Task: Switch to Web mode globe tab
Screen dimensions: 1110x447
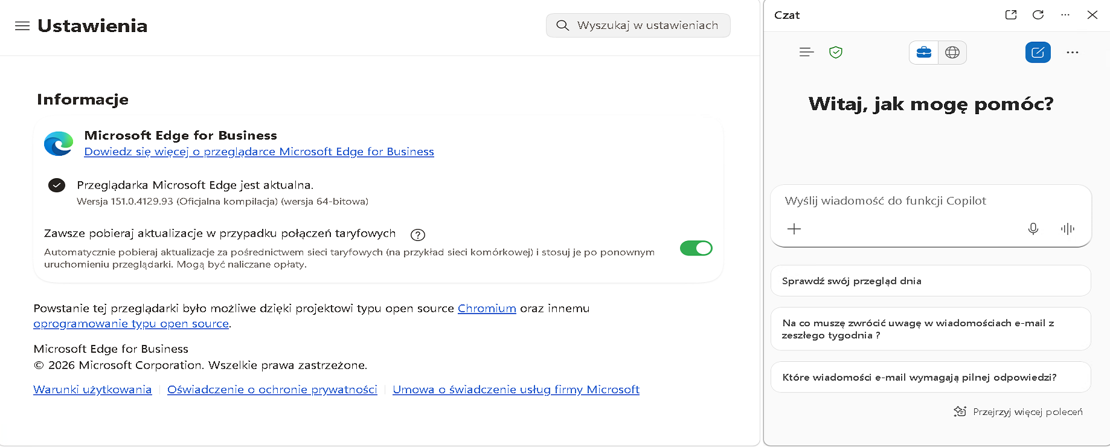Action: coord(952,53)
